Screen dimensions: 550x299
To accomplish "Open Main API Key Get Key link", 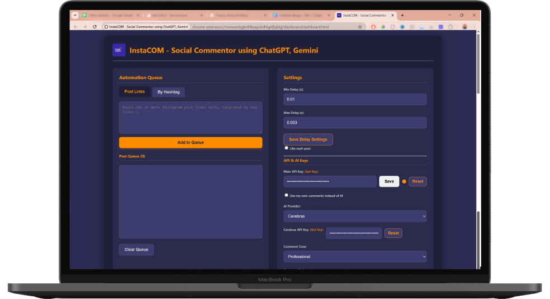I will coord(311,172).
